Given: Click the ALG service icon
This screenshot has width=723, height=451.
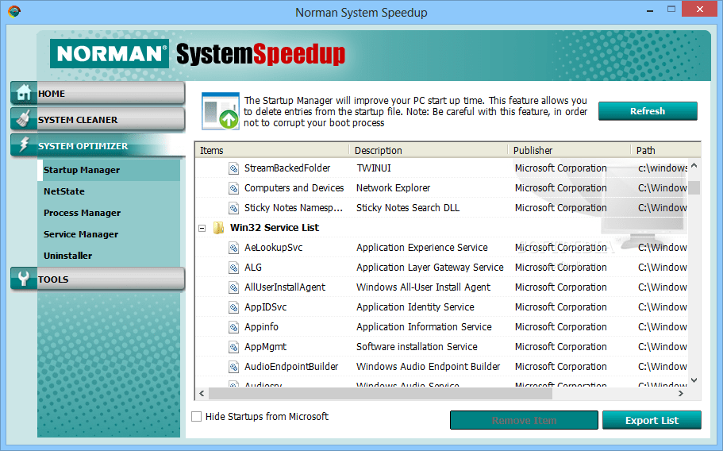Looking at the screenshot, I should tap(234, 268).
